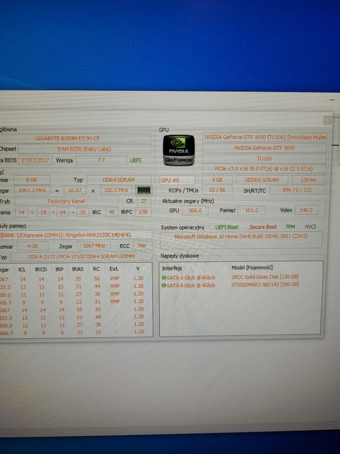Screen dimensions: 340x454
Task: Open the GPU #0 selector dropdown
Action: tap(177, 180)
